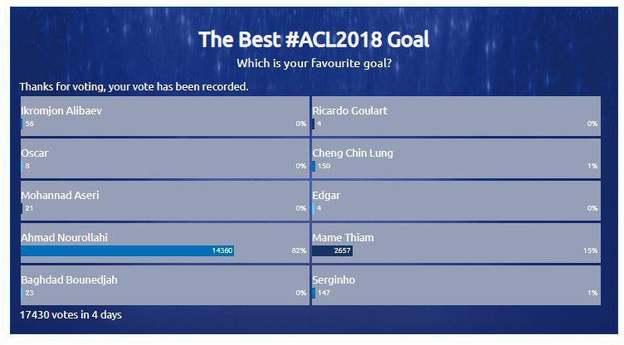The image size is (624, 345).
Task: Click the 'Thanks for voting' confirmation message
Action: [134, 86]
